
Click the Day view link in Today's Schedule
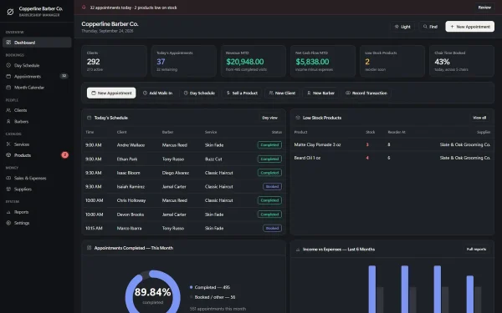click(x=269, y=118)
